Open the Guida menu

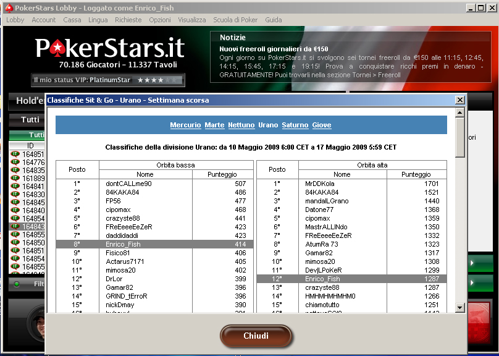pos(274,20)
